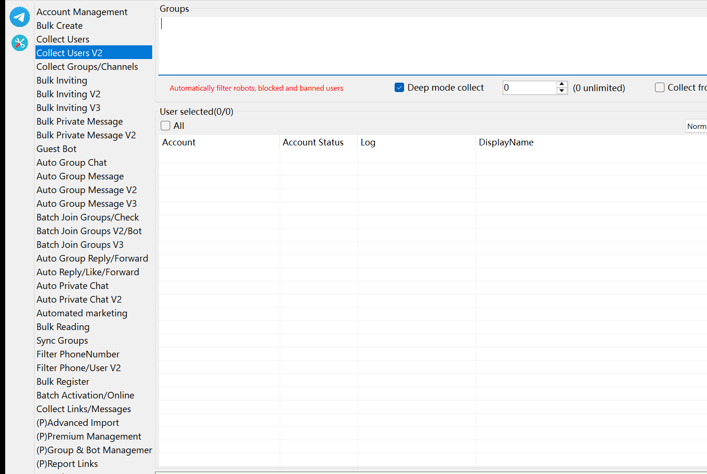Open Auto Group Message
The width and height of the screenshot is (707, 474).
[80, 176]
